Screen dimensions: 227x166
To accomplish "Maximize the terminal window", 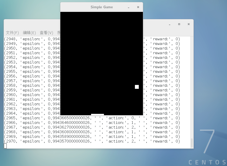I will pyautogui.click(x=179, y=24).
